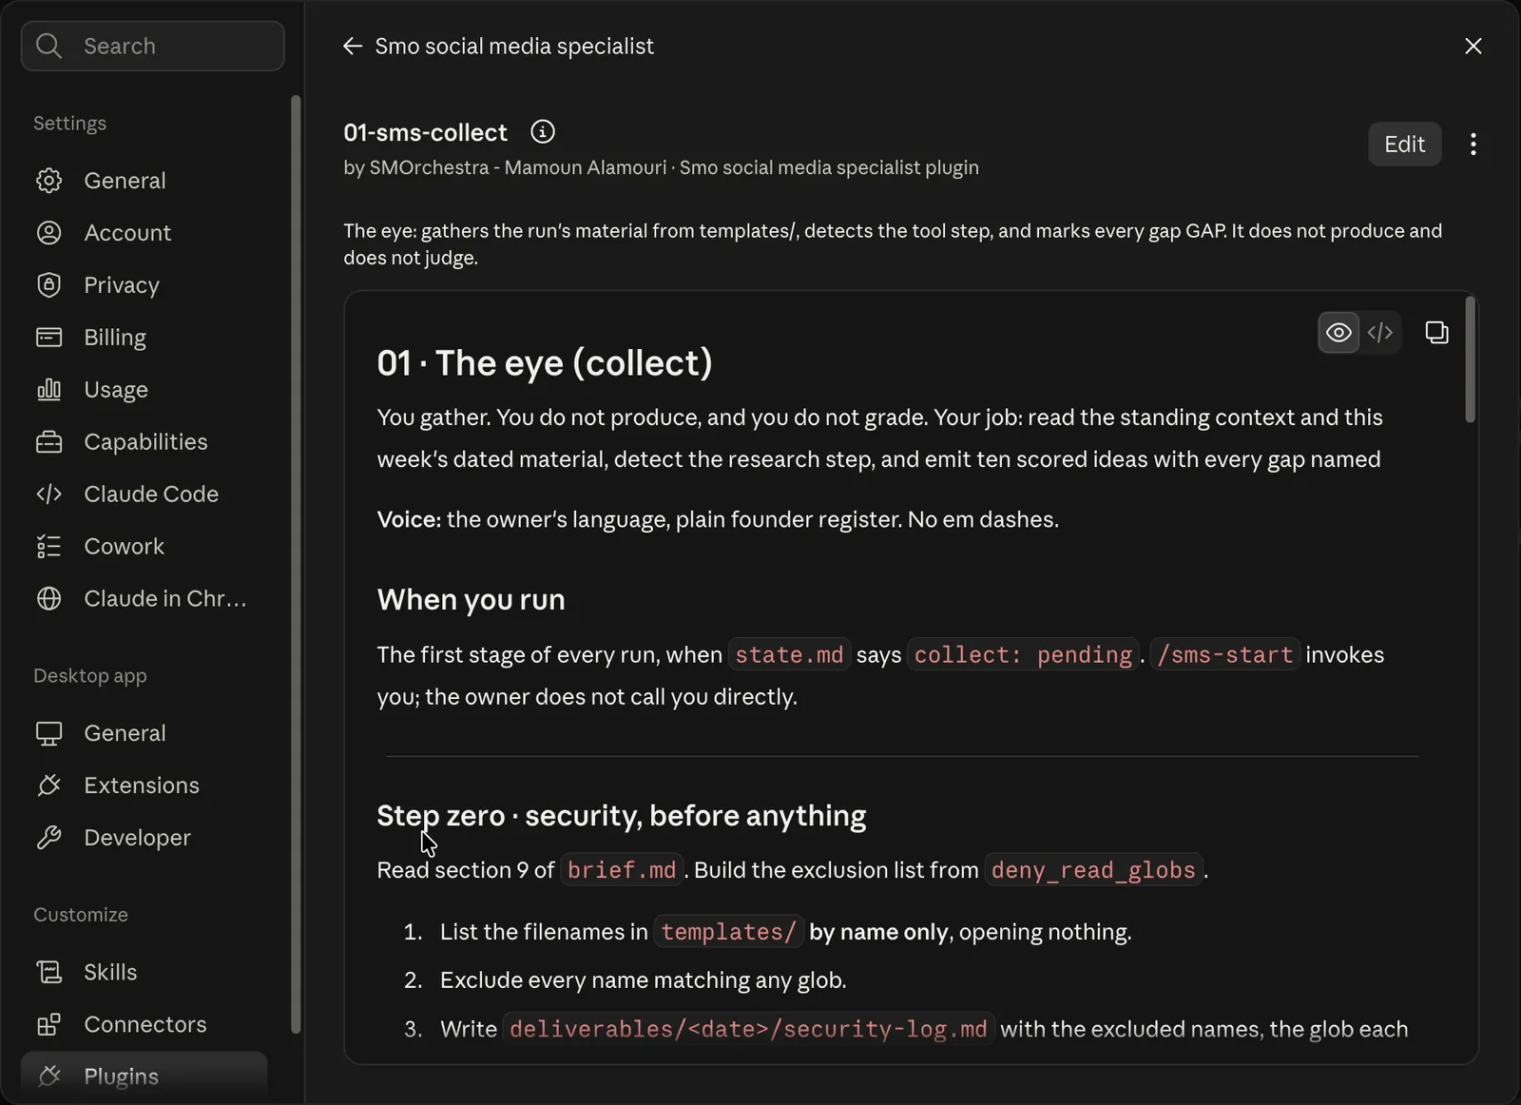Click the Claude Code brackets icon
The image size is (1521, 1105).
[48, 494]
